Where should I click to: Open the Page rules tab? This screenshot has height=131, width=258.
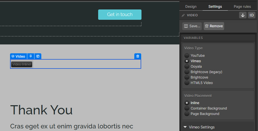(x=242, y=7)
